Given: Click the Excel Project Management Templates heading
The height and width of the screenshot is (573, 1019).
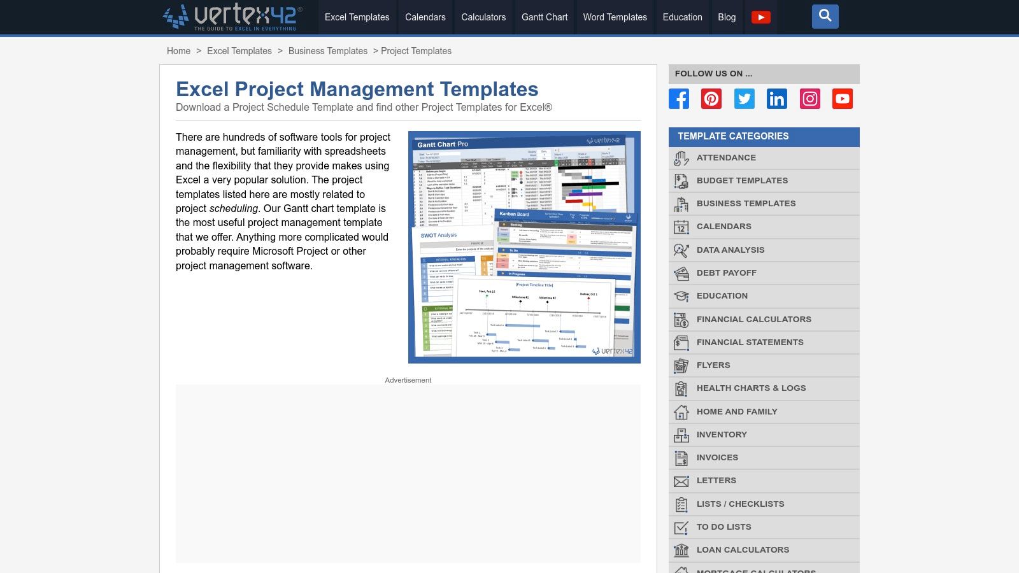Looking at the screenshot, I should 357,89.
